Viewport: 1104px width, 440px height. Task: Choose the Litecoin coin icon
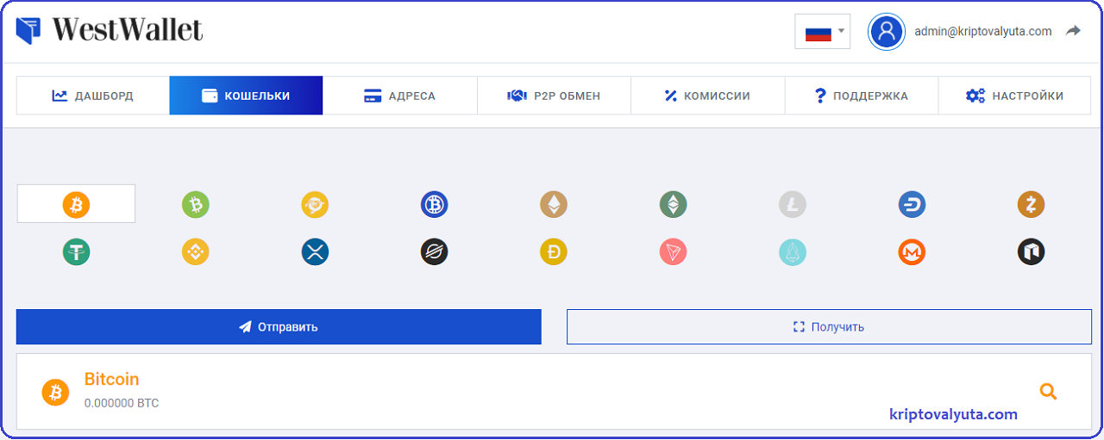pos(793,204)
